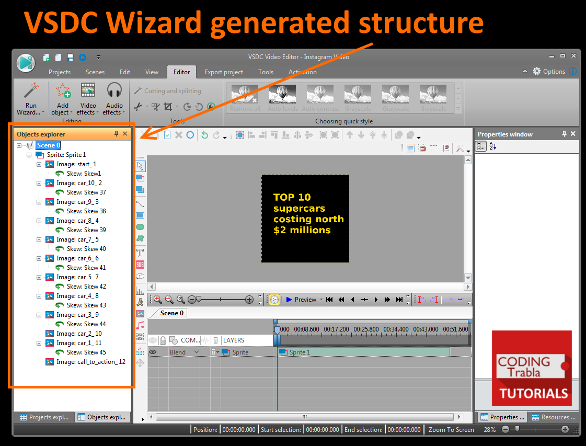Image resolution: width=586 pixels, height=446 pixels.
Task: Select the Text tool
Action: [x=140, y=253]
